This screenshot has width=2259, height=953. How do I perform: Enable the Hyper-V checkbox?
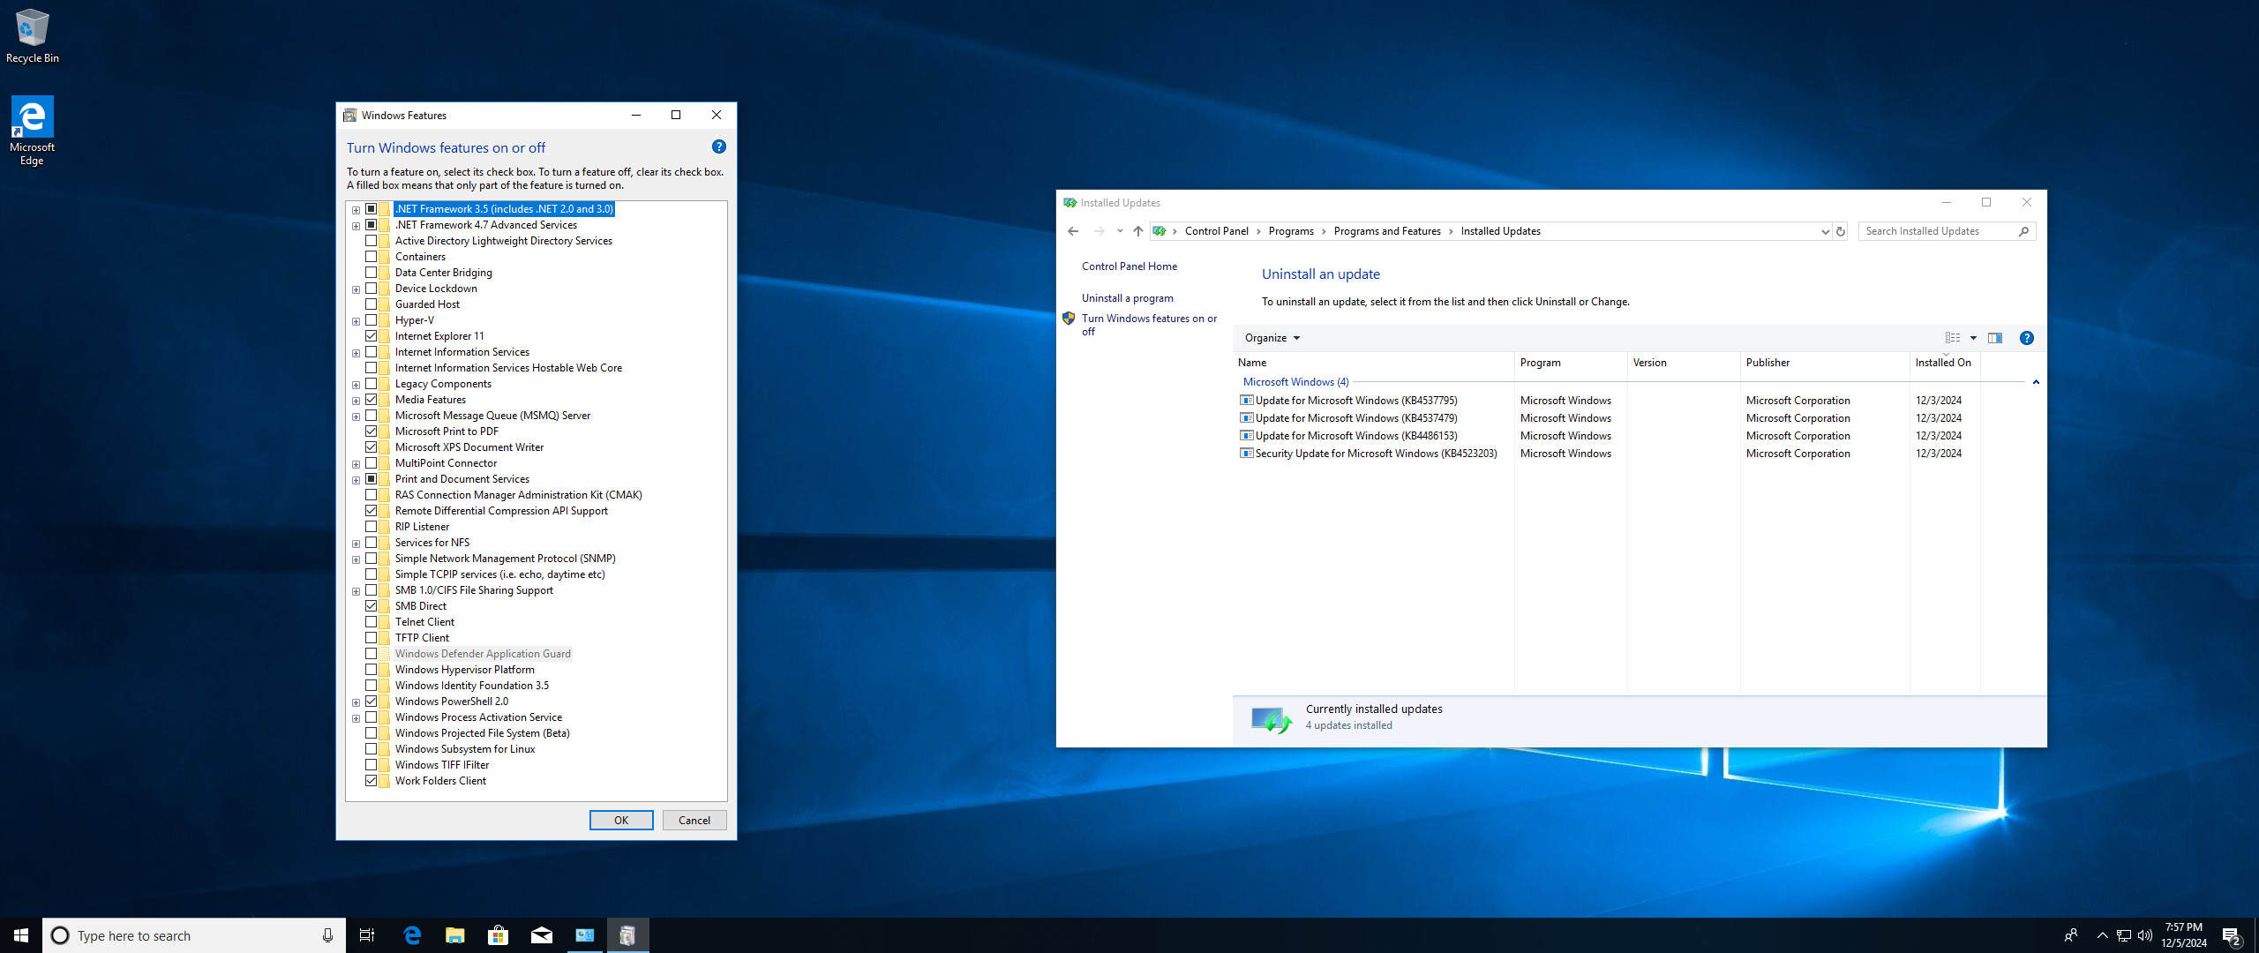[371, 320]
